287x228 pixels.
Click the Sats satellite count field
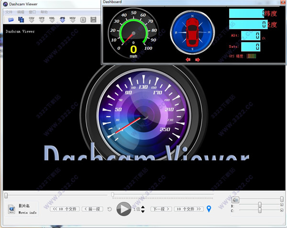point(251,47)
